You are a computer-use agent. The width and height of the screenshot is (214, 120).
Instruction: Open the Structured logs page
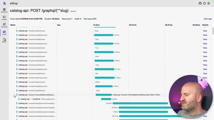[4, 25]
